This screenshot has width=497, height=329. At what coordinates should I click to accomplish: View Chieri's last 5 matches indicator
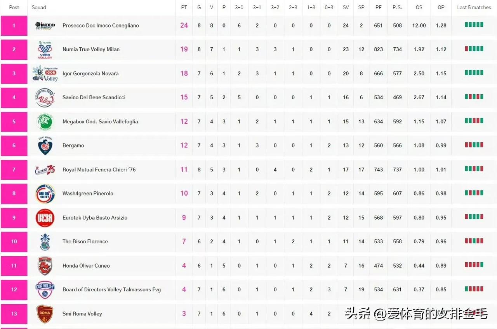pos(474,168)
